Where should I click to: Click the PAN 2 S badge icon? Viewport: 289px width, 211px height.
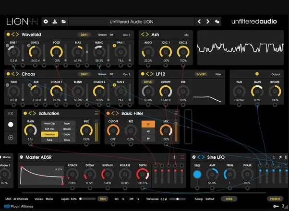(x=114, y=85)
